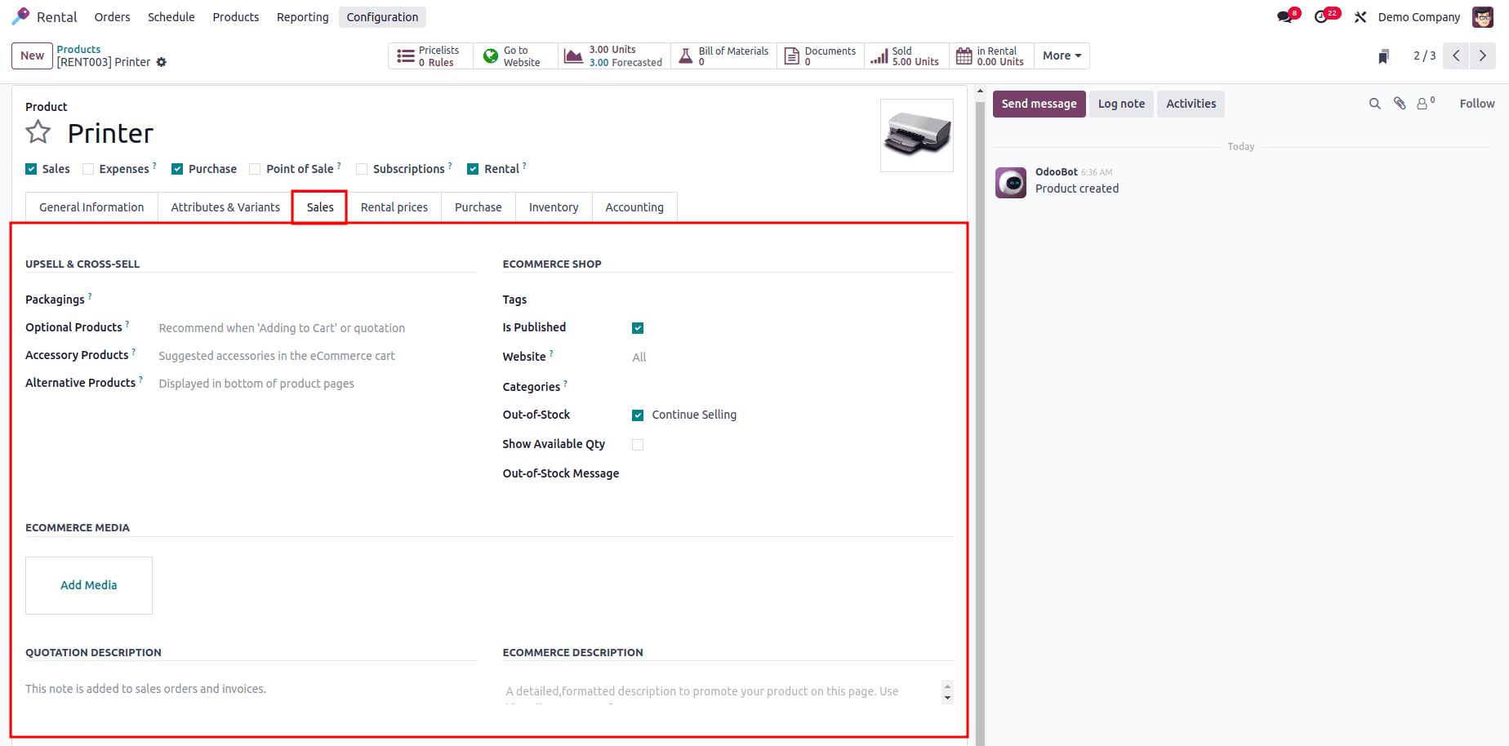
Task: Star the Printer product as favorite
Action: 38,131
